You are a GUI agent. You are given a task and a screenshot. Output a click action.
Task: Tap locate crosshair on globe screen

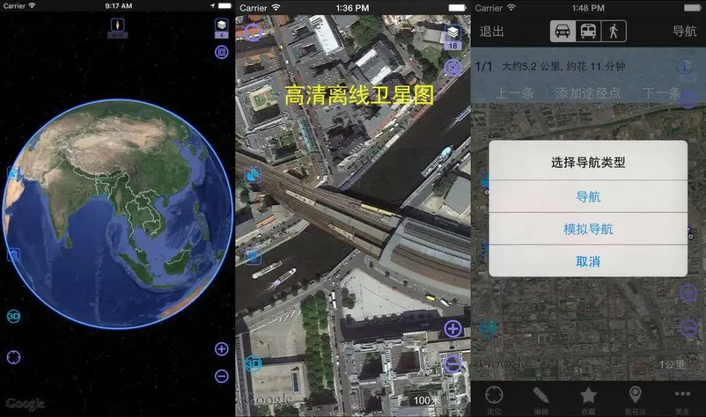(14, 357)
